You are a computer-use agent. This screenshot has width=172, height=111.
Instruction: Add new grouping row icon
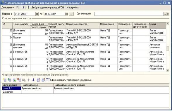click(5, 80)
